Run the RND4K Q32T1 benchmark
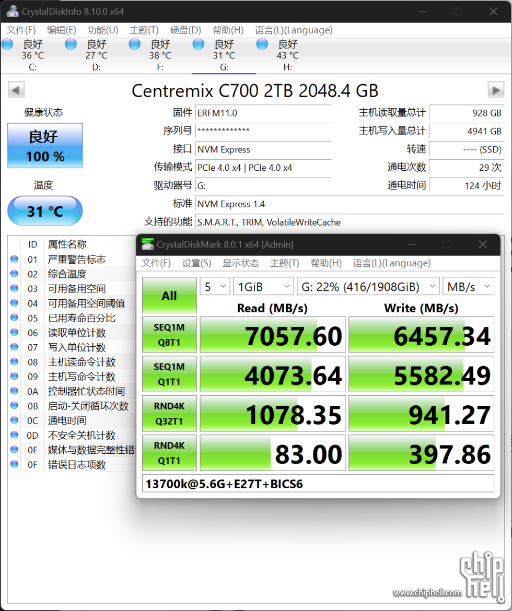The height and width of the screenshot is (611, 512). pos(169,414)
